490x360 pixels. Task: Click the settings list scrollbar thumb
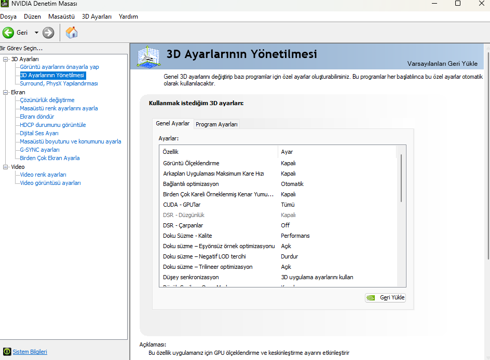pyautogui.click(x=401, y=178)
